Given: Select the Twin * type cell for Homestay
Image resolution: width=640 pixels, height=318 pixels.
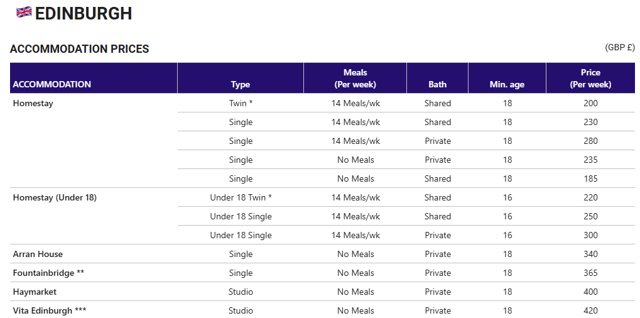Looking at the screenshot, I should (x=241, y=103).
